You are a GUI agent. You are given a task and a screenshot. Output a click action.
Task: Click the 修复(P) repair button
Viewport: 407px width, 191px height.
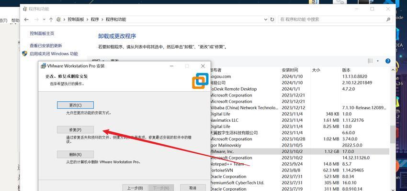pyautogui.click(x=75, y=130)
